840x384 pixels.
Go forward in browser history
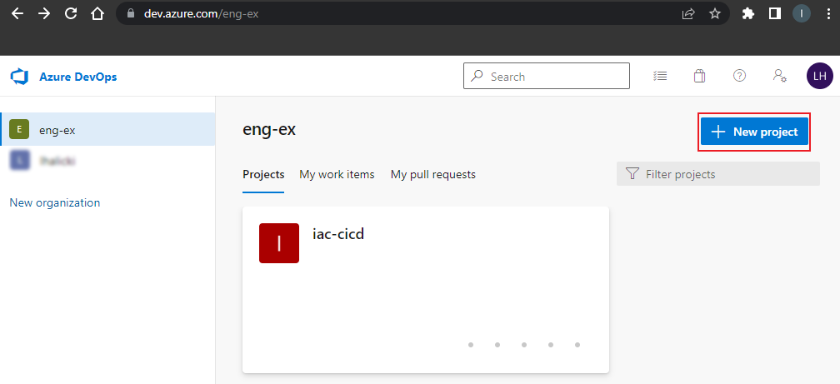click(x=44, y=14)
